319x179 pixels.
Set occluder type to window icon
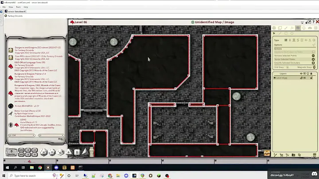pyautogui.click(x=302, y=40)
